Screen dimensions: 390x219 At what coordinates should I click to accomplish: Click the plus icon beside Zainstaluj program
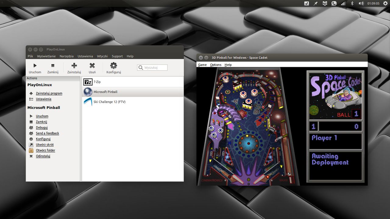(x=31, y=93)
